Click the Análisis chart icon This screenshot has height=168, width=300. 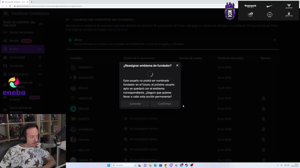[x=5, y=49]
